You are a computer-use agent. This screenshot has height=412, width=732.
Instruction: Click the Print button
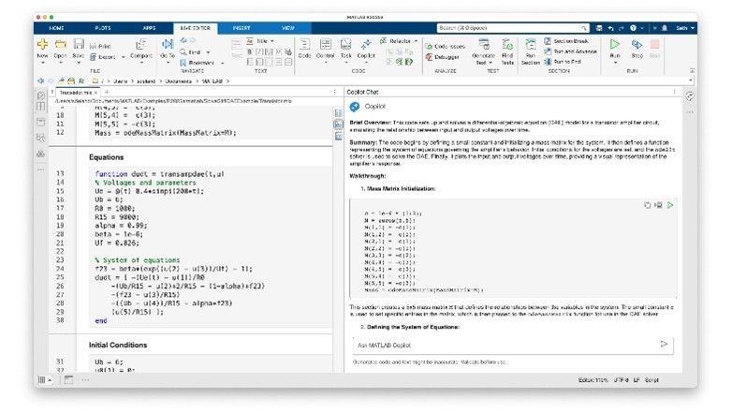click(x=100, y=46)
